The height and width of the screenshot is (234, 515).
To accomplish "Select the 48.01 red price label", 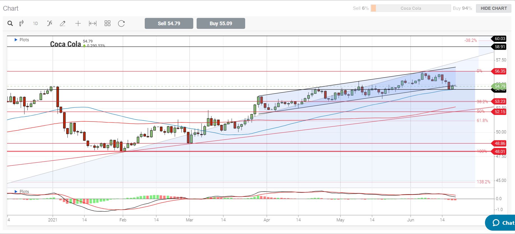I will 499,152.
